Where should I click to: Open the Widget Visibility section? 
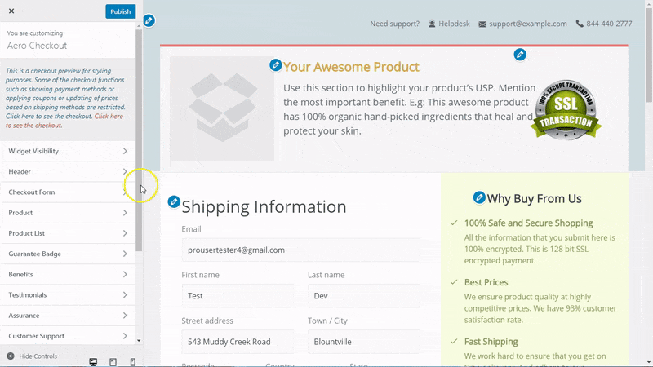point(68,151)
